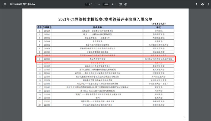Viewport: 211px width, 121px height.
Task: Click the work name containing 'Flex Sensor'
Action: tap(97, 91)
